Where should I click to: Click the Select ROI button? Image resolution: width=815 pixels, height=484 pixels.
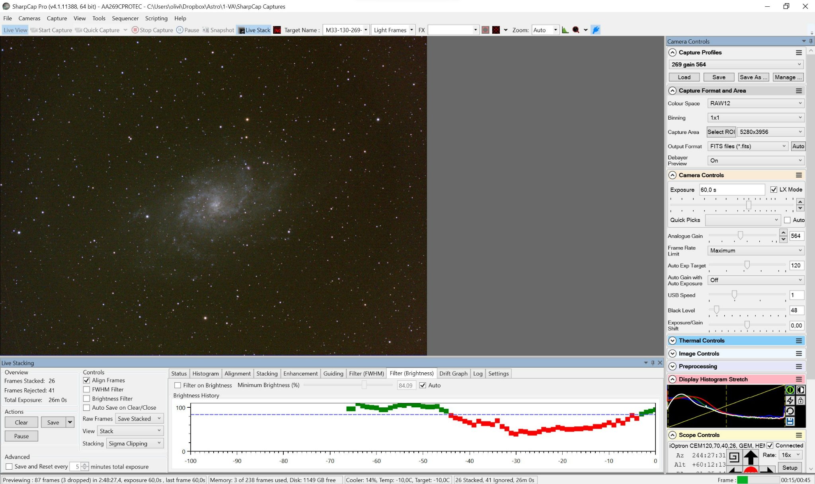(x=721, y=132)
